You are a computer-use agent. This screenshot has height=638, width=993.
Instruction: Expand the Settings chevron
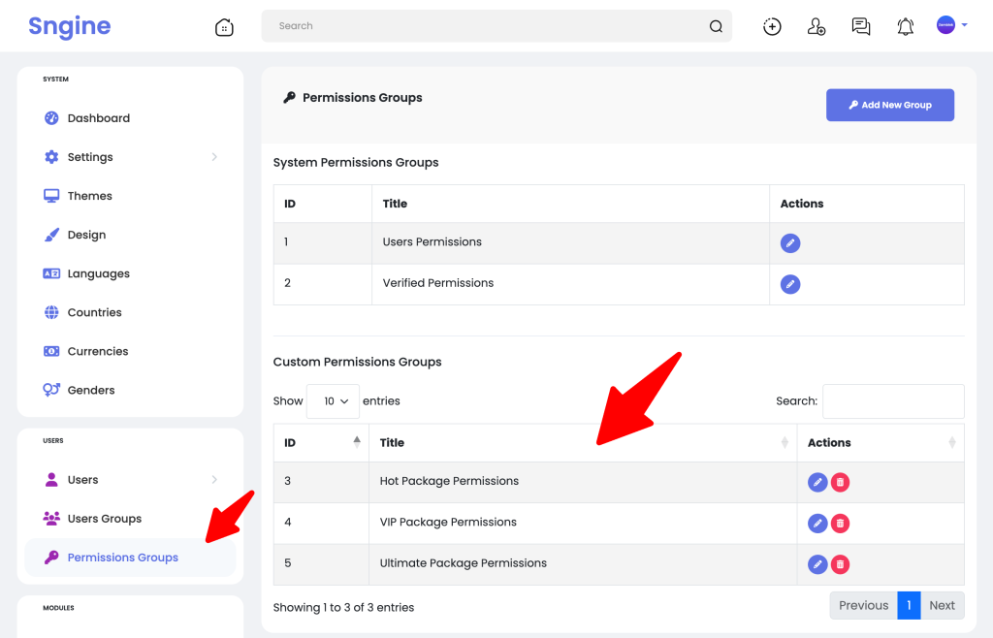click(214, 157)
